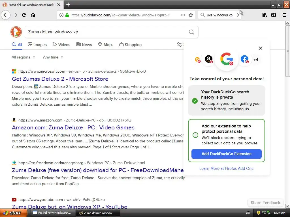Click the Firefox toolbar search box
Viewport: 290px width, 217px height.
219,15
